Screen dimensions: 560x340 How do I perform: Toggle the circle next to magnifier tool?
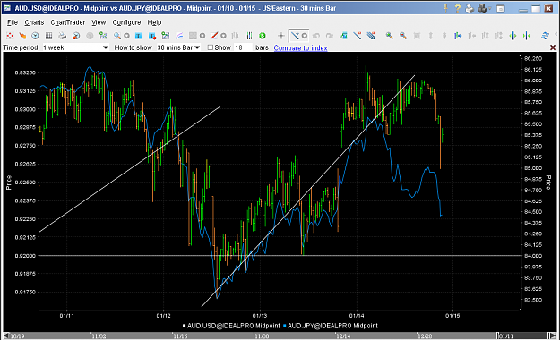tap(126, 36)
